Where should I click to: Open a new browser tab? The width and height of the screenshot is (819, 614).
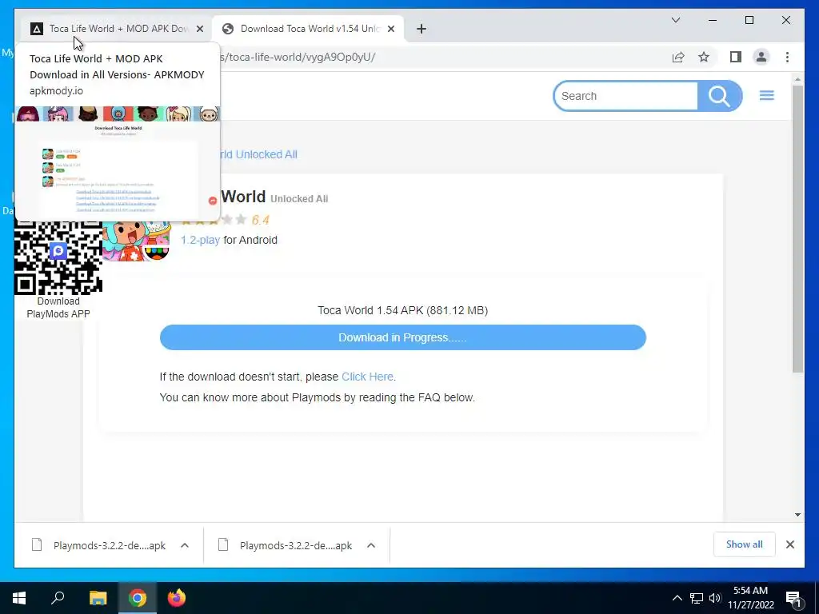coord(421,29)
